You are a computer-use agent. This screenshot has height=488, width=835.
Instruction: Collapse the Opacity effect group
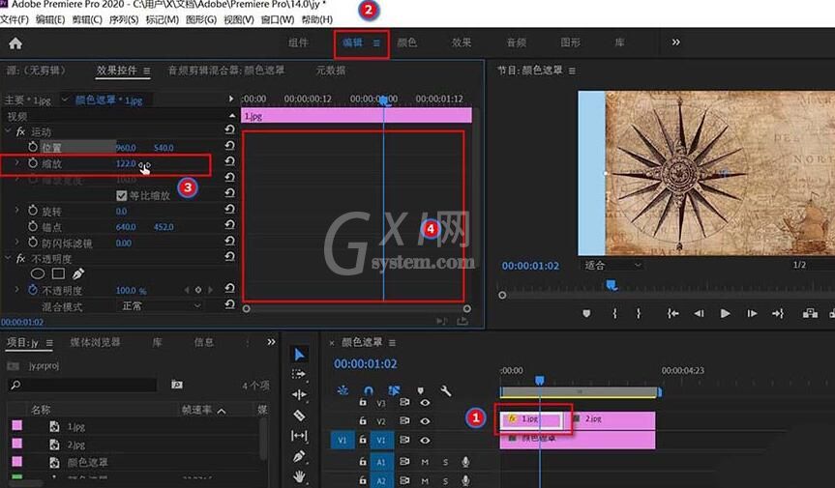[8, 258]
